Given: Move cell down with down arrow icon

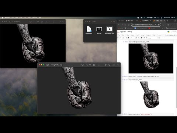Looking at the screenshot, I should pos(134,38).
